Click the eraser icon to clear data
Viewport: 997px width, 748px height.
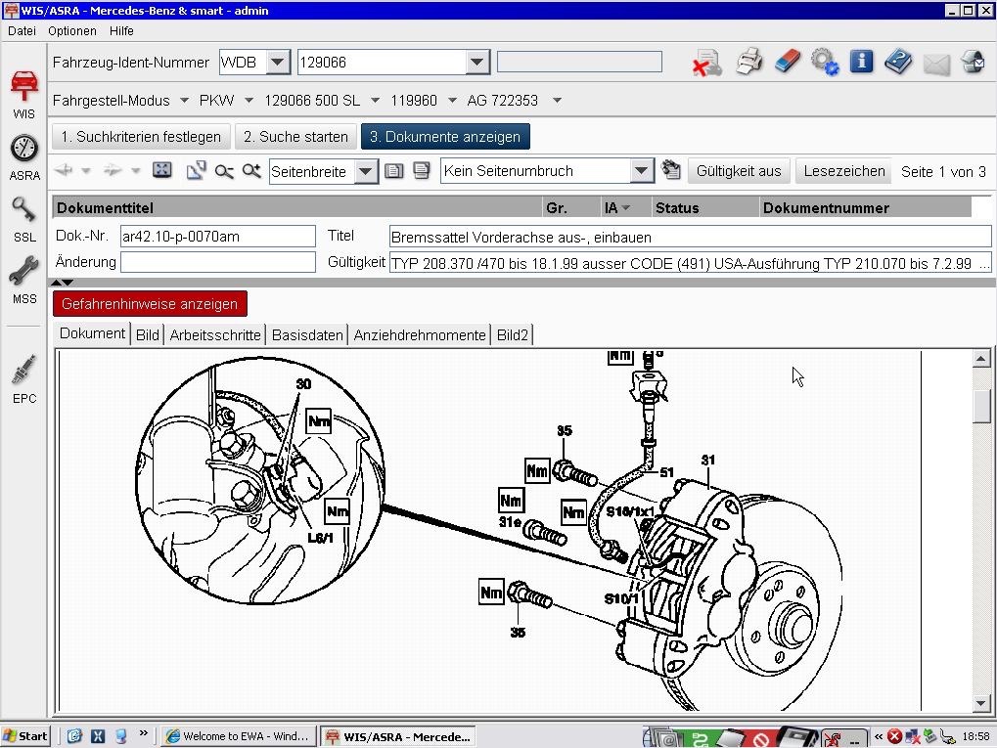[x=788, y=62]
